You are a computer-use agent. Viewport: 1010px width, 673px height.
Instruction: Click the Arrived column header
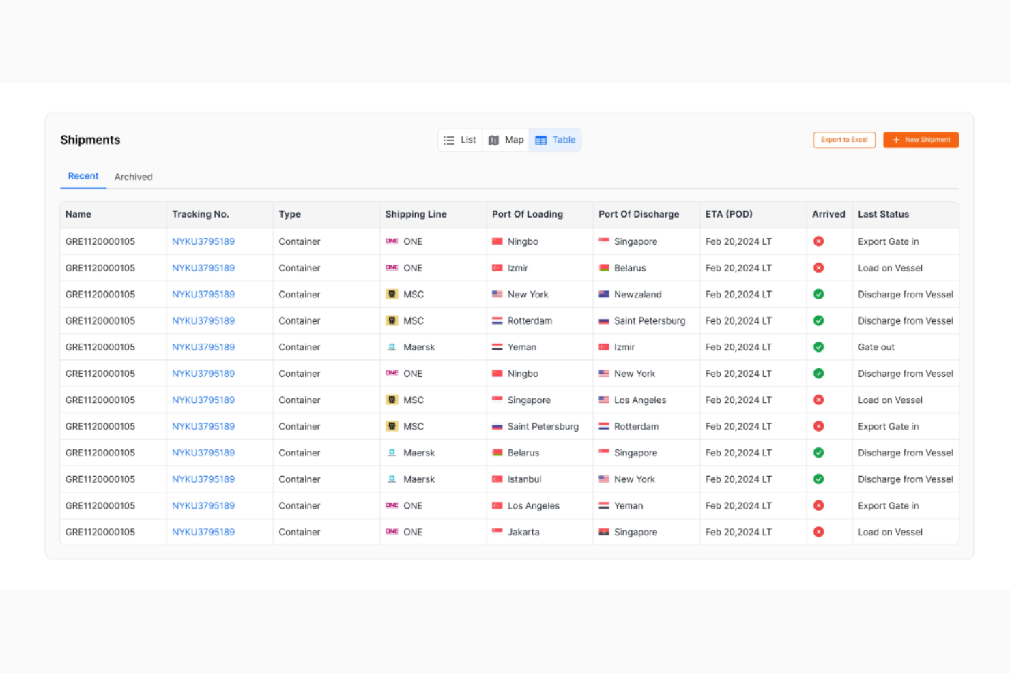click(x=829, y=214)
